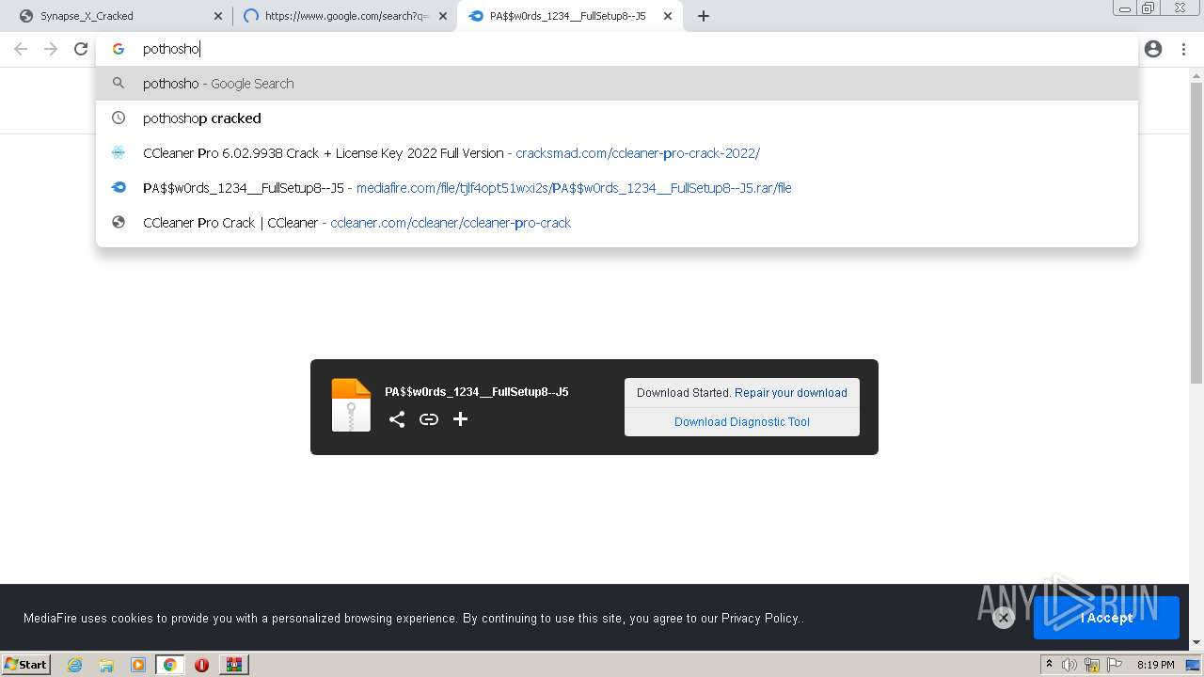Image resolution: width=1204 pixels, height=677 pixels.
Task: Switch to the google.com search tab
Action: 343,16
